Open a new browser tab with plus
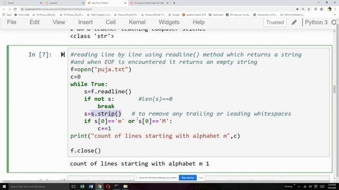The height and width of the screenshot is (190, 339). click(174, 3)
